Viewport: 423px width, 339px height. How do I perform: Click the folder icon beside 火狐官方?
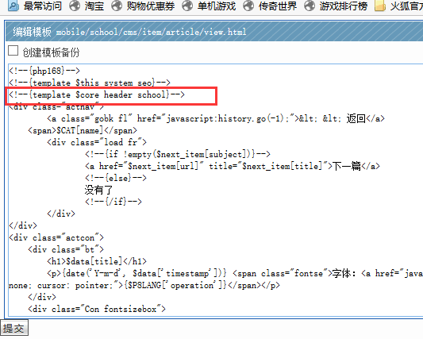[380, 6]
